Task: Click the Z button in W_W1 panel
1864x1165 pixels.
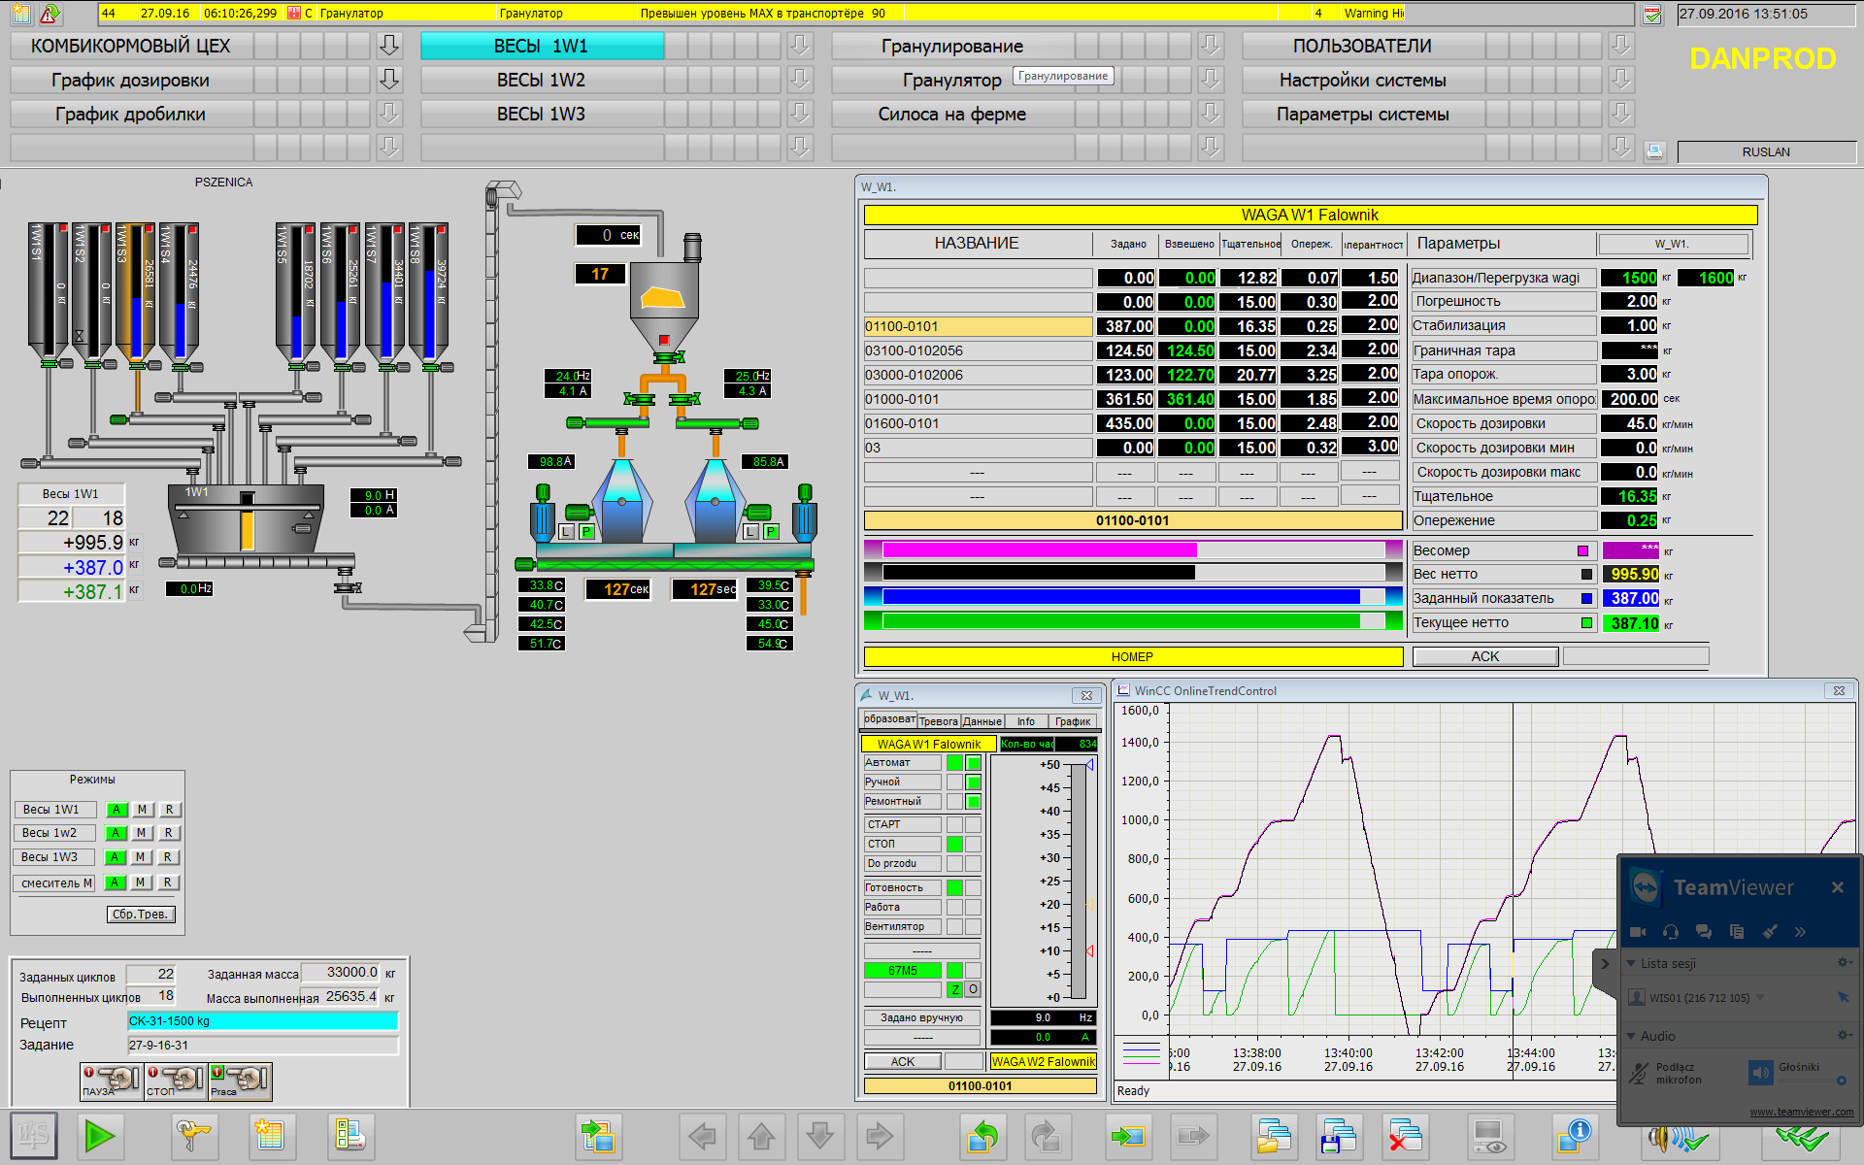Action: (x=955, y=989)
